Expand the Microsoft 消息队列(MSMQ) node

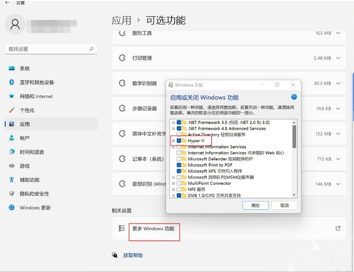(173, 177)
